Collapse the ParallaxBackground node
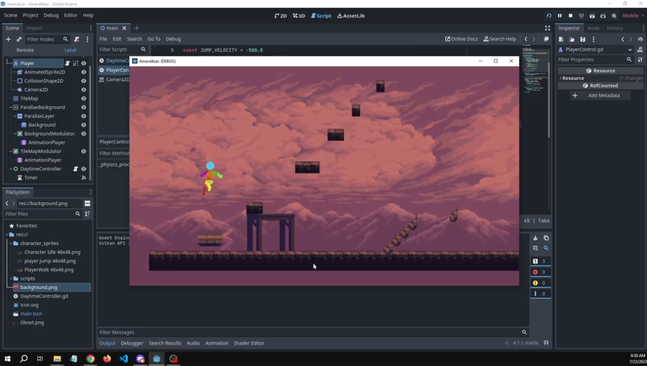The width and height of the screenshot is (647, 366). (10, 107)
